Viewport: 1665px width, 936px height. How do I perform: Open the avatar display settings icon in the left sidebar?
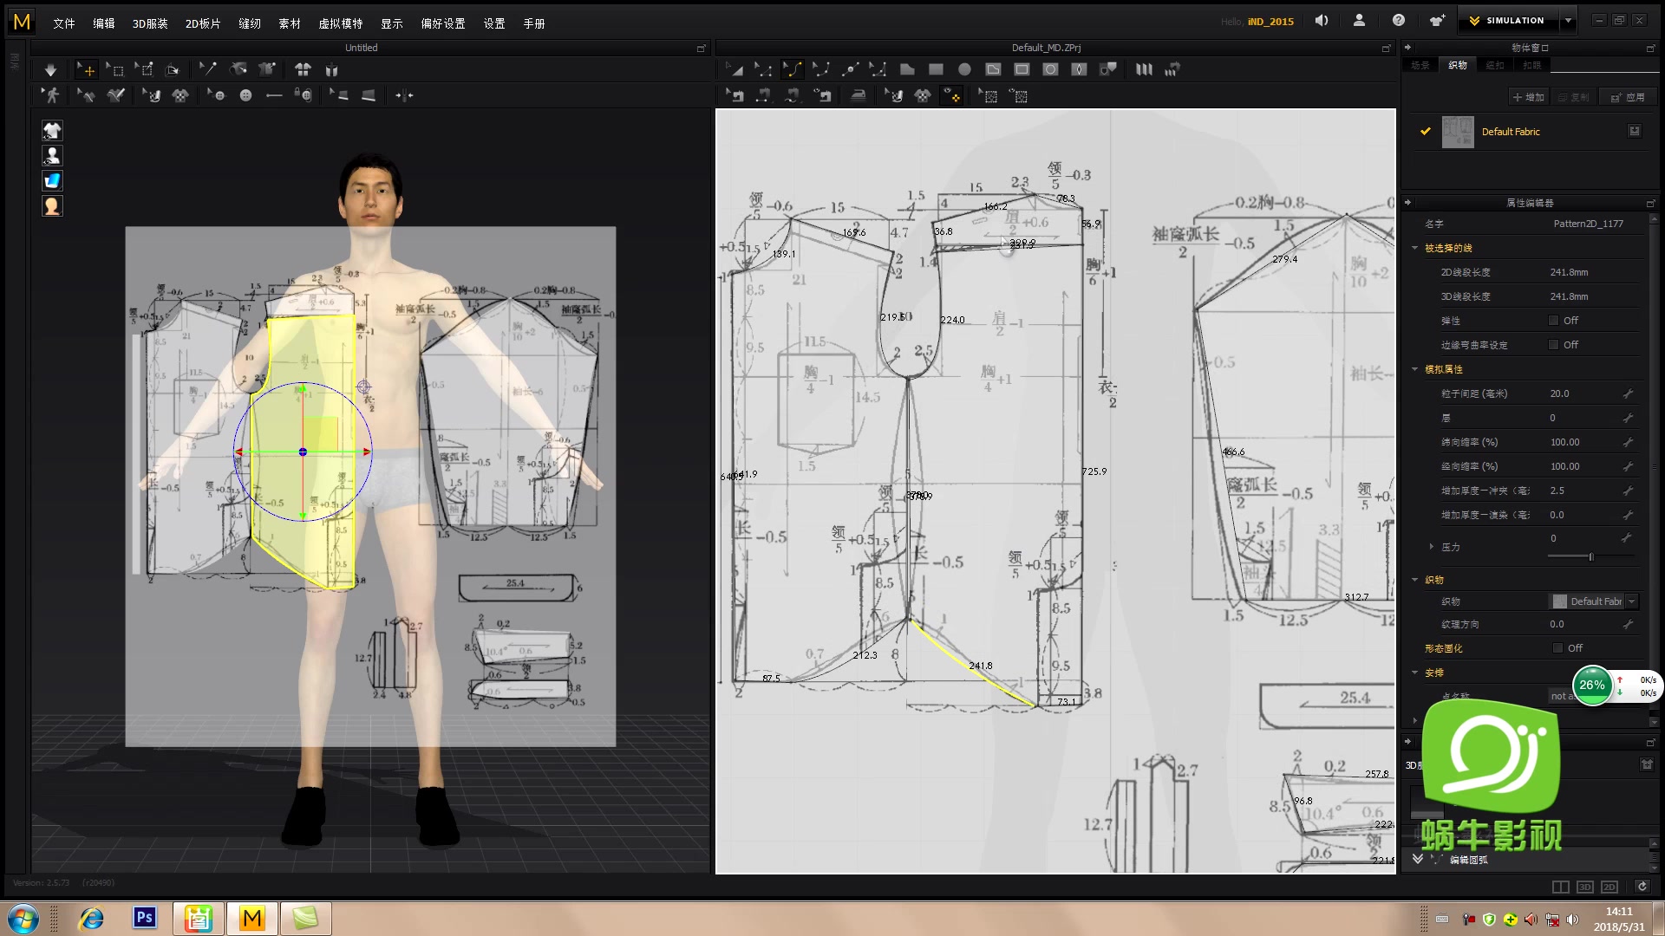52,155
